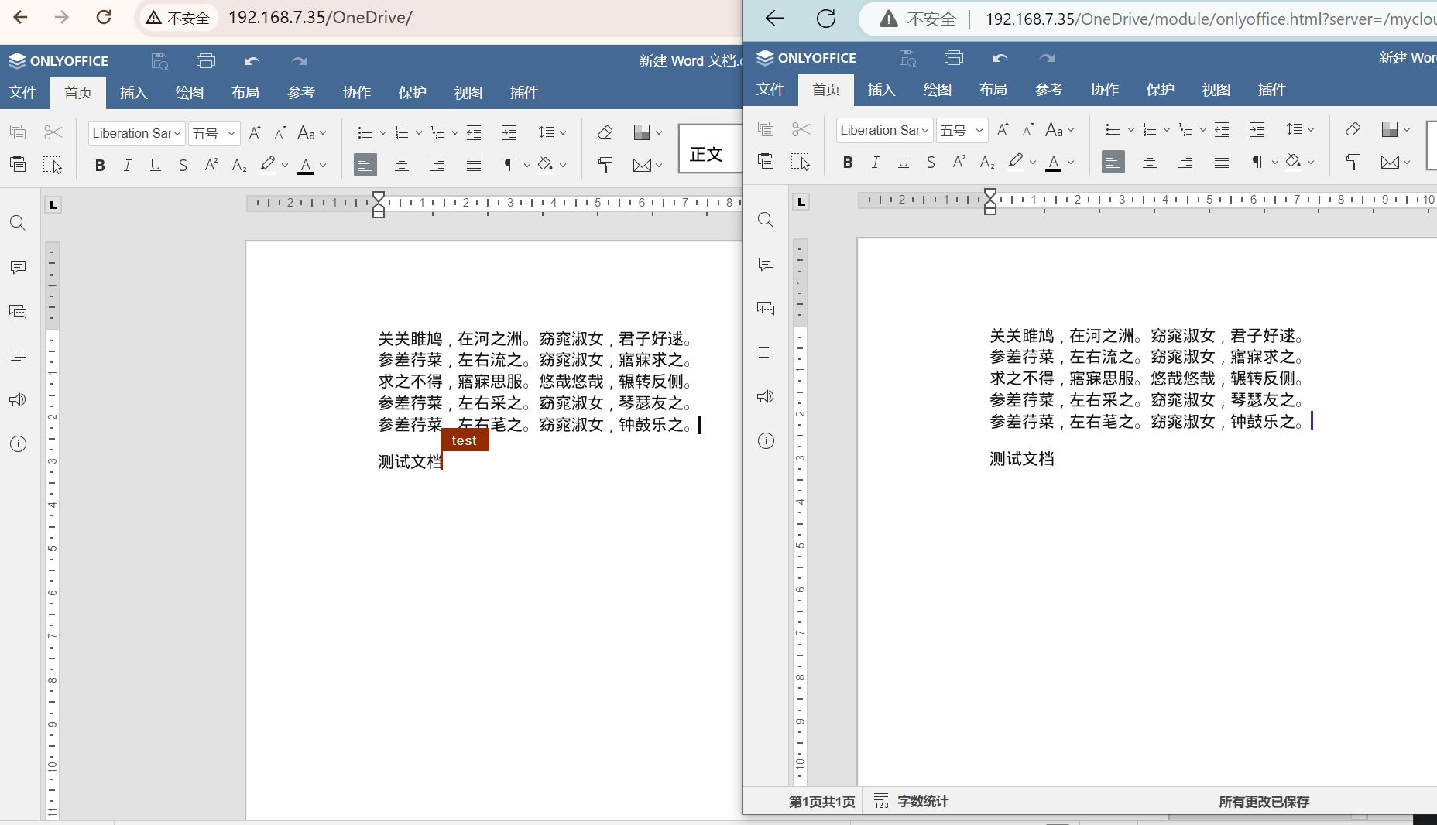Open 布局 tab in right editor

pos(993,90)
